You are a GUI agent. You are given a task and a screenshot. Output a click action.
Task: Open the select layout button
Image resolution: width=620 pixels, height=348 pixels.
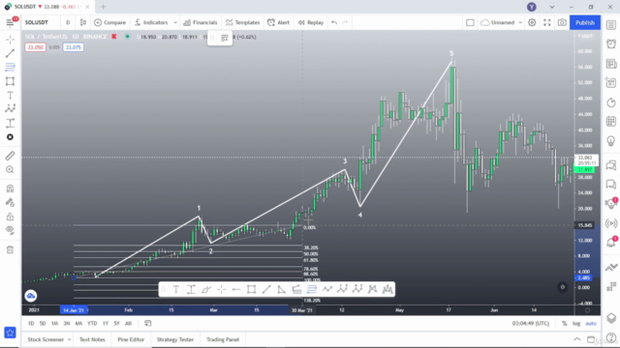tap(470, 22)
